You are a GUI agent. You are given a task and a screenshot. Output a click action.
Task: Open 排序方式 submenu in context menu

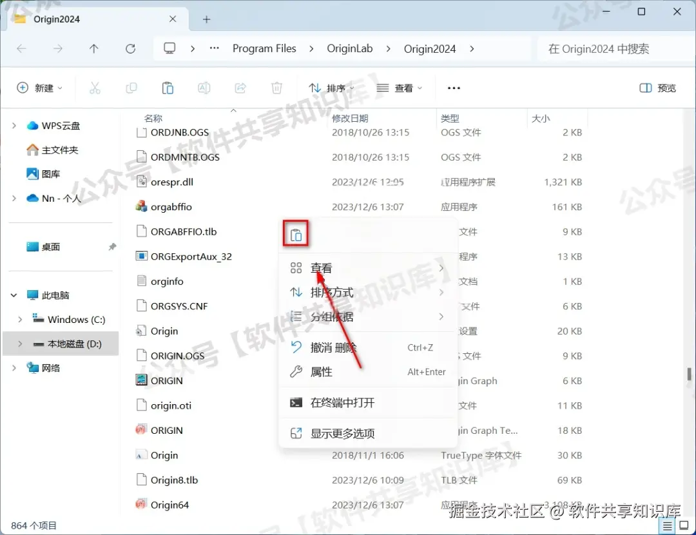point(367,292)
